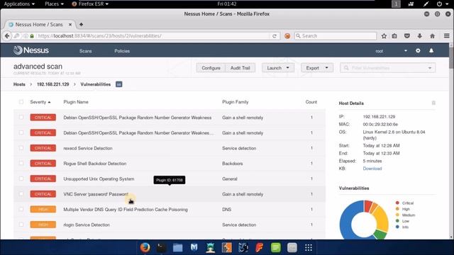Viewport: 454px width, 255px height.
Task: Open the Policies tab
Action: point(122,51)
